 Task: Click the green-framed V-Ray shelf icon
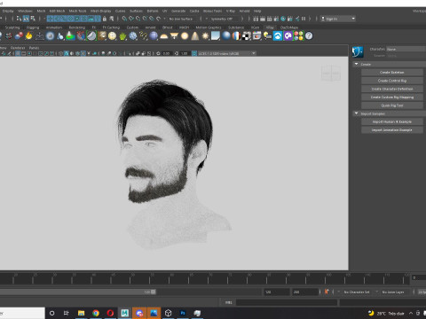(91, 36)
